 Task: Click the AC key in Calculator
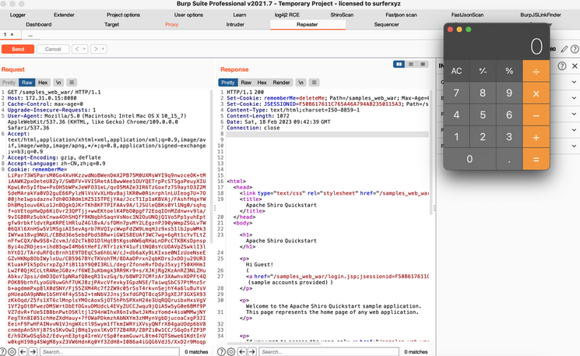click(x=456, y=71)
